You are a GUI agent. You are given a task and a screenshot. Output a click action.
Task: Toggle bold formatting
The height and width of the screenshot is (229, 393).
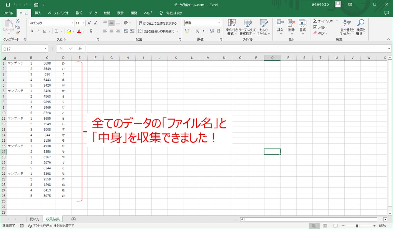point(32,31)
